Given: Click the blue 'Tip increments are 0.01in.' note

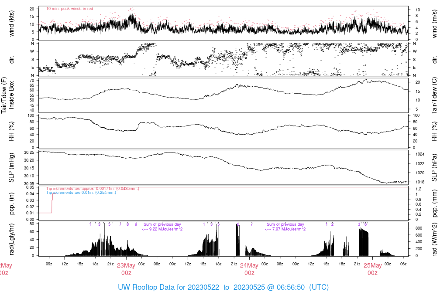Looking at the screenshot, I should pos(81,193).
